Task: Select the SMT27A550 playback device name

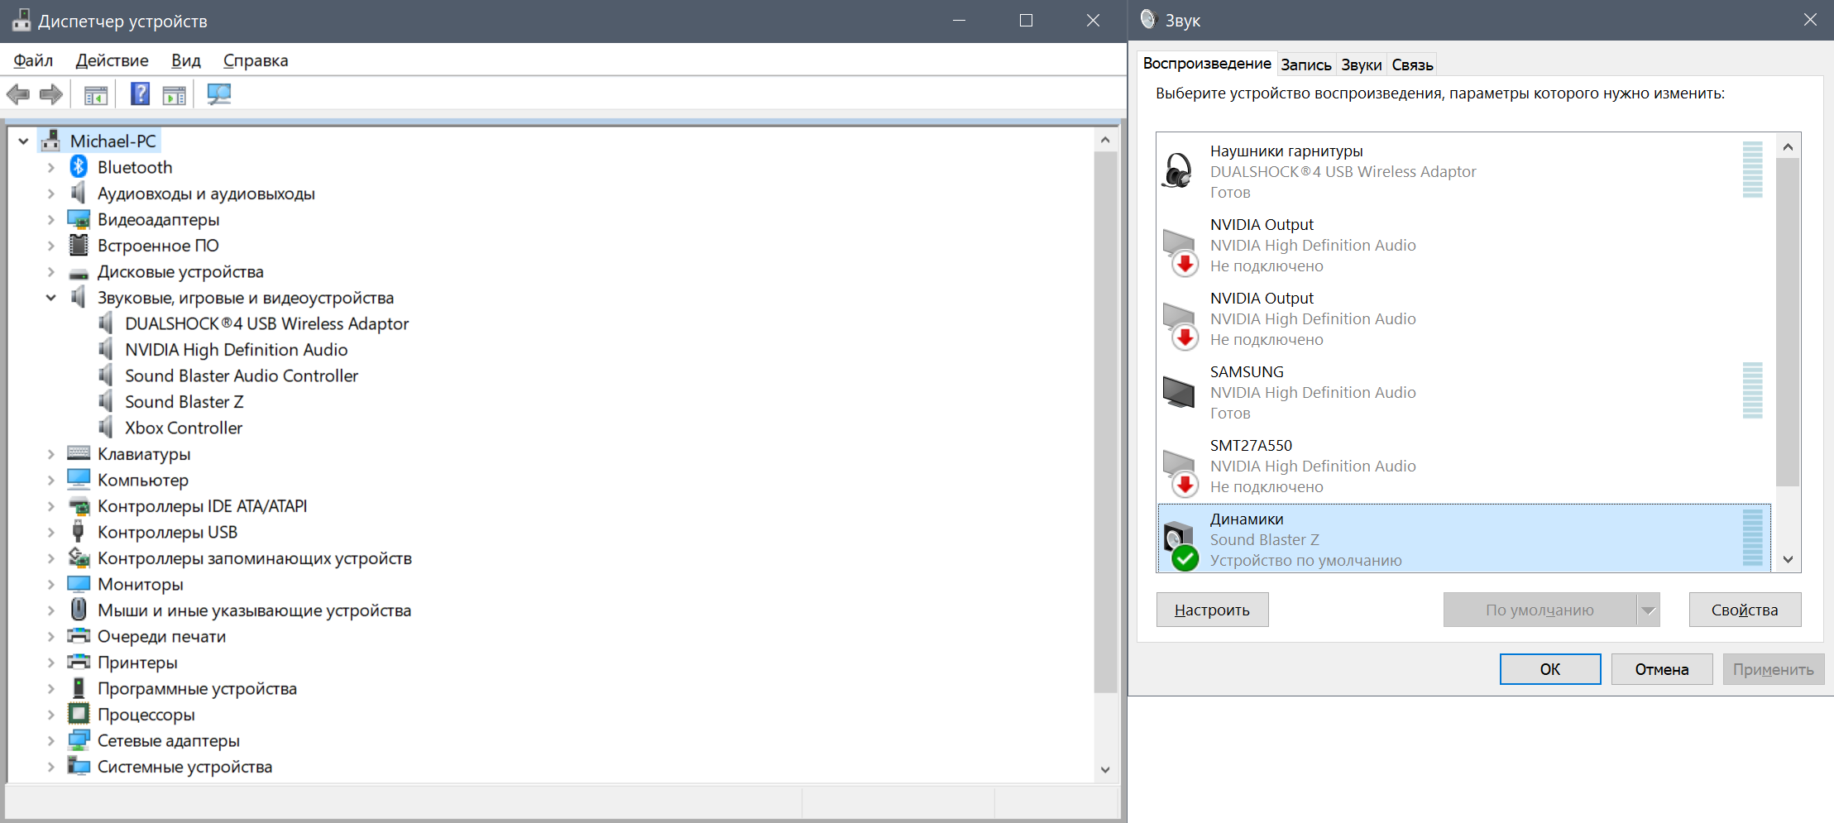Action: tap(1251, 445)
